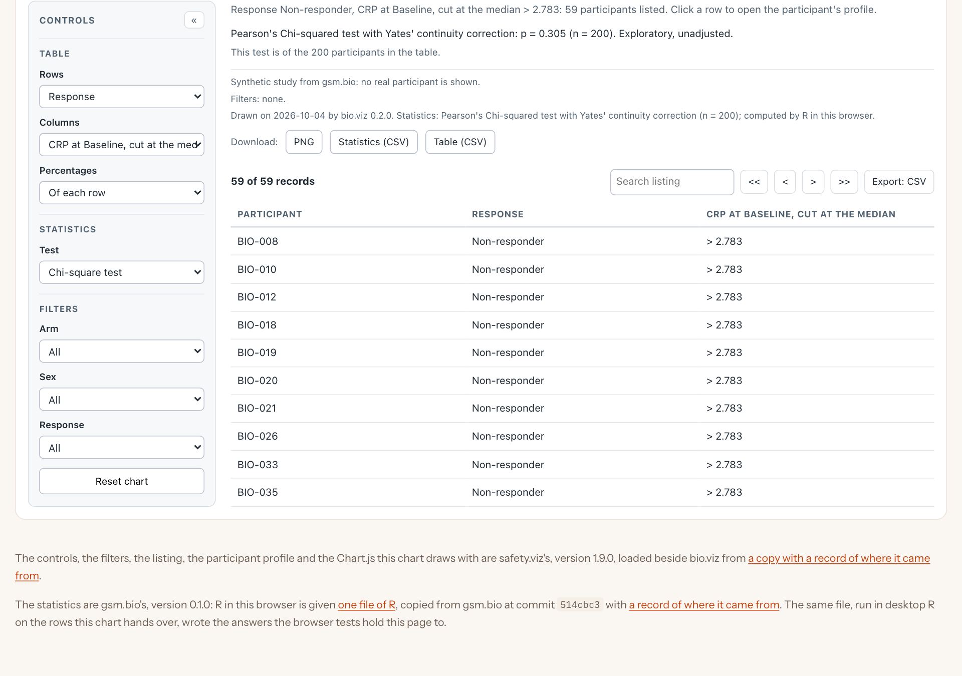The width and height of the screenshot is (962, 676).
Task: Open participant BIO-033 row
Action: [582, 465]
